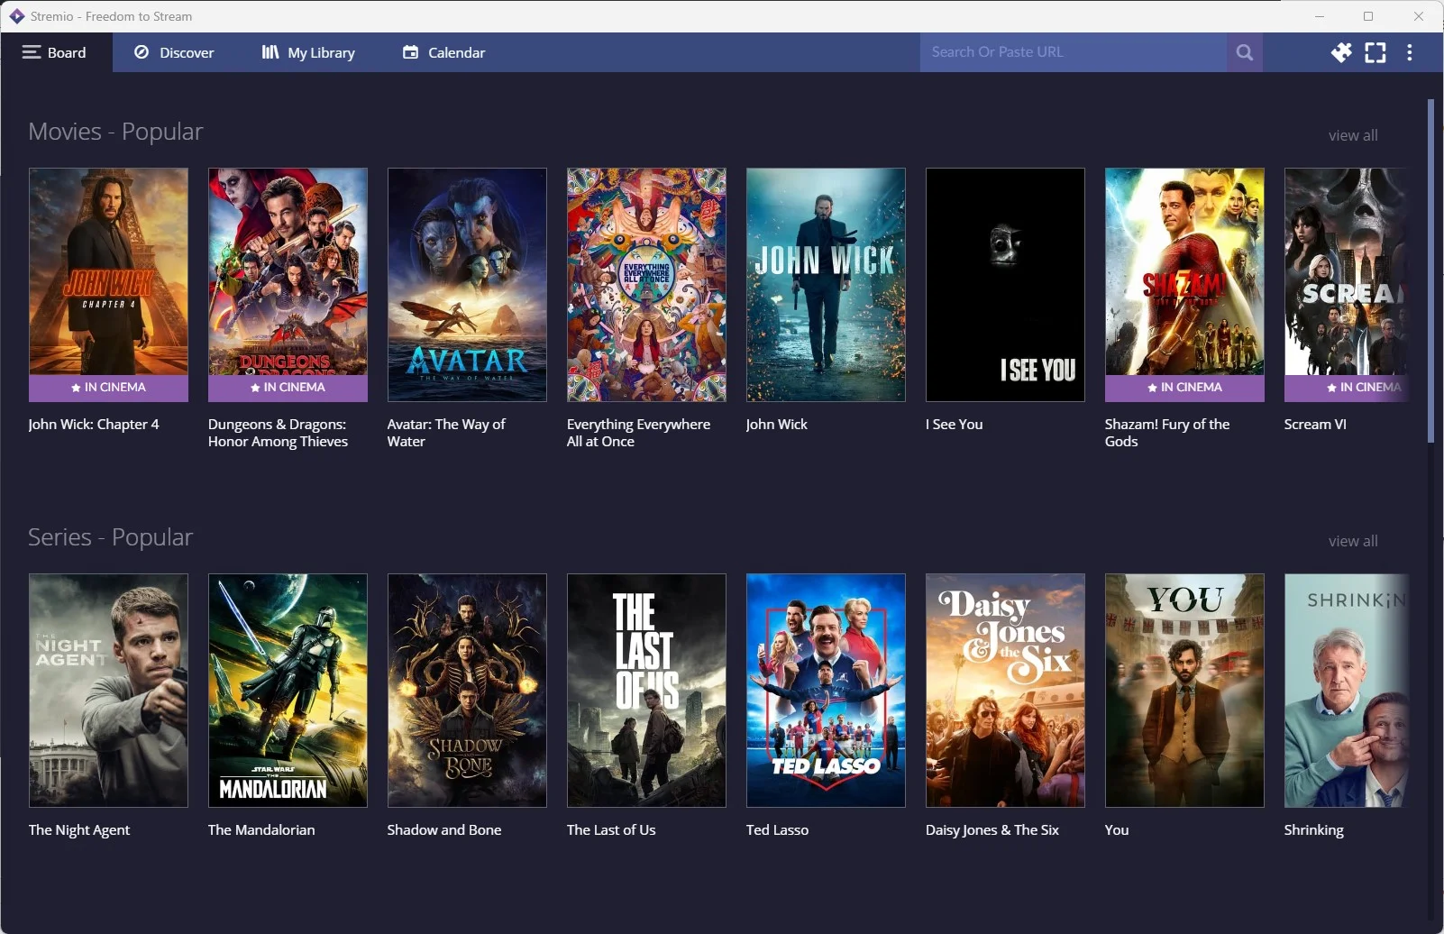Focus the Search Or Paste URL field

(1073, 52)
